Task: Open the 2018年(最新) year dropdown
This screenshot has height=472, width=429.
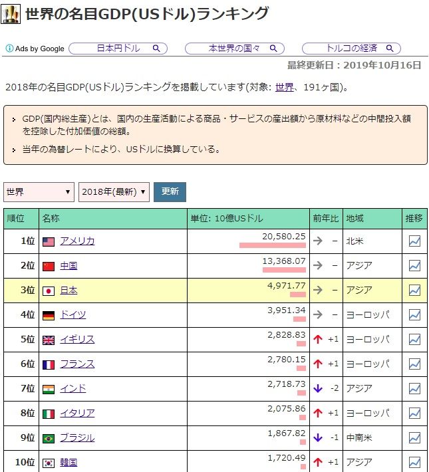Action: 114,192
